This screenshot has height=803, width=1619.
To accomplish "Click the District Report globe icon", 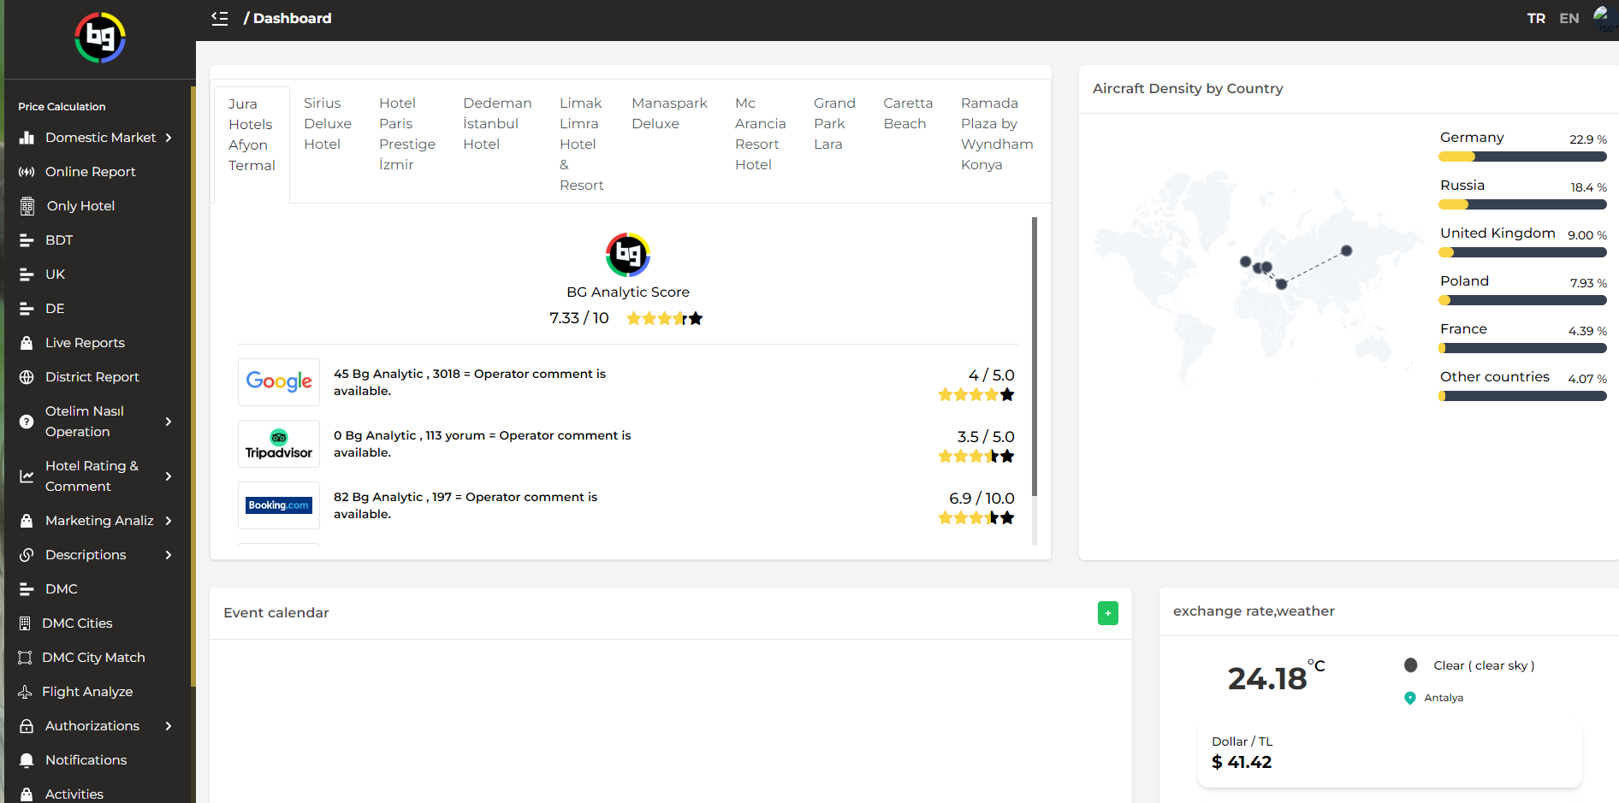I will tap(27, 377).
